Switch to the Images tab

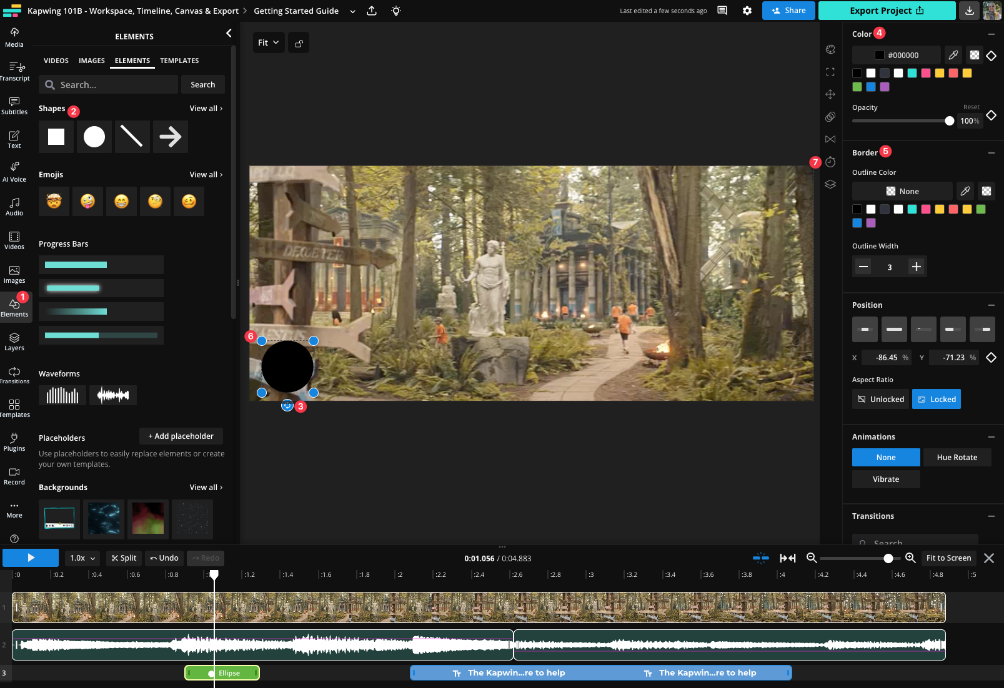point(91,61)
